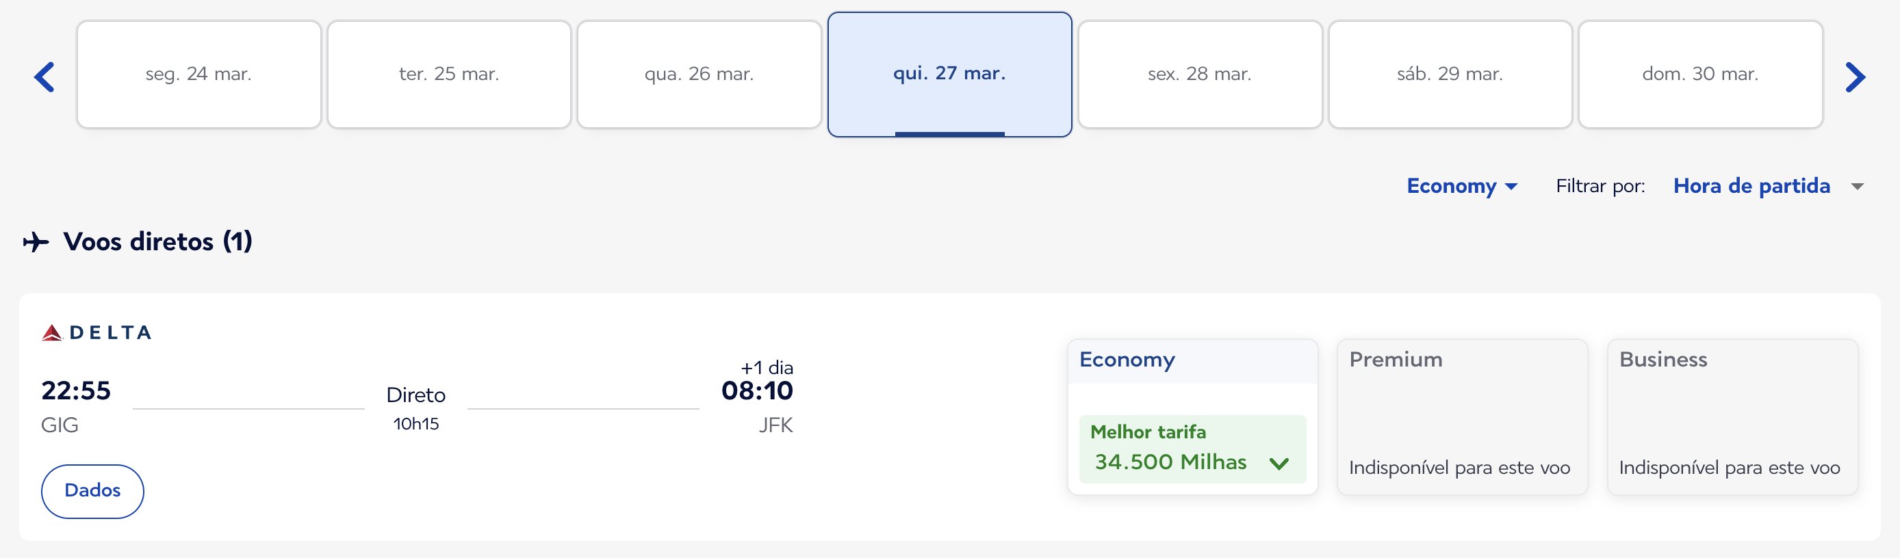Click the grey arrow beside Hora de partida

click(1857, 187)
